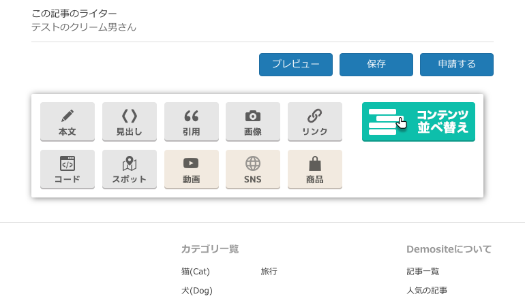Open the 人気の記事 link
The height and width of the screenshot is (303, 525).
pos(427,290)
